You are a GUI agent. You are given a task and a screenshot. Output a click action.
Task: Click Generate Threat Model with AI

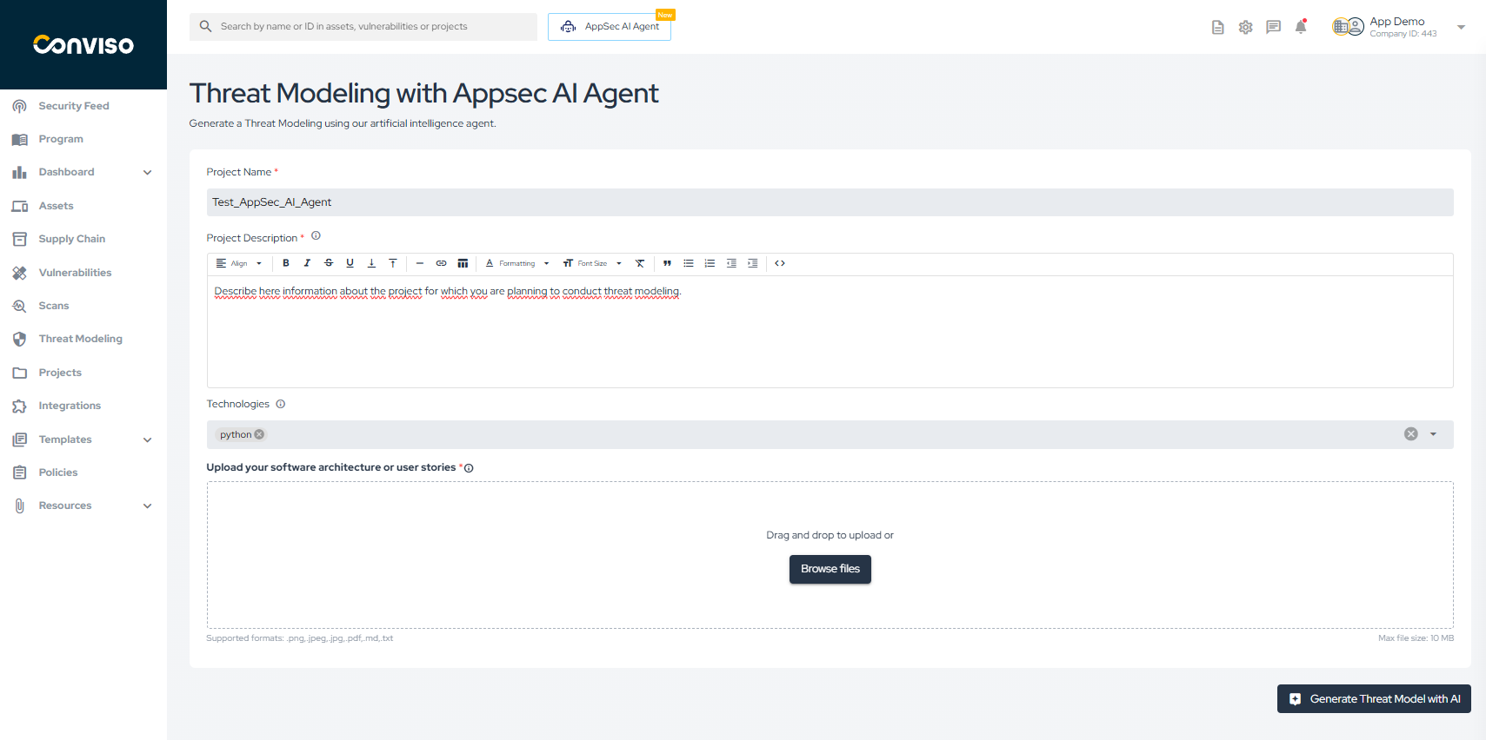(x=1374, y=699)
